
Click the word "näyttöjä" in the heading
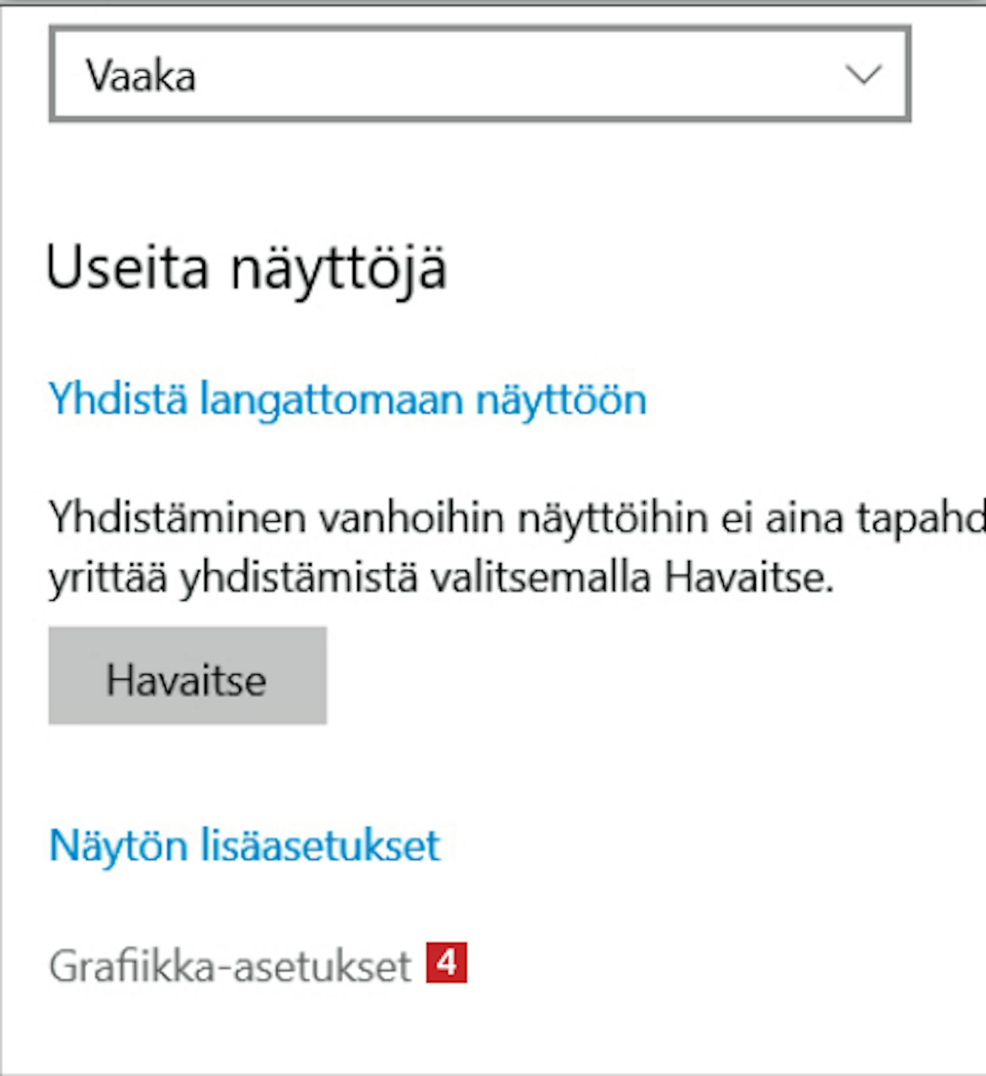pyautogui.click(x=339, y=268)
